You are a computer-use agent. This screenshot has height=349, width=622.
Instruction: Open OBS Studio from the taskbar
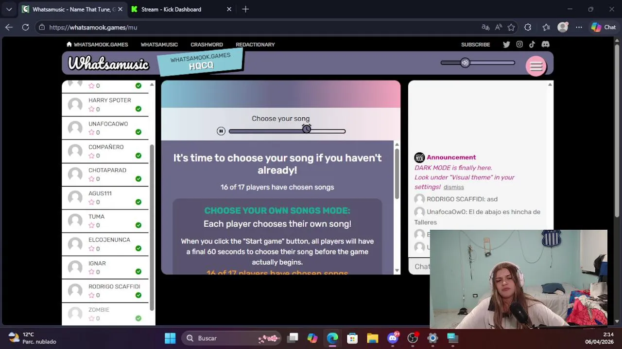point(413,338)
